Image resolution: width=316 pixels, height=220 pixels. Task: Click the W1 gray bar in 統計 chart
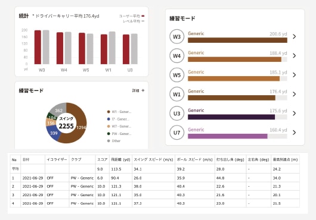click(112, 48)
